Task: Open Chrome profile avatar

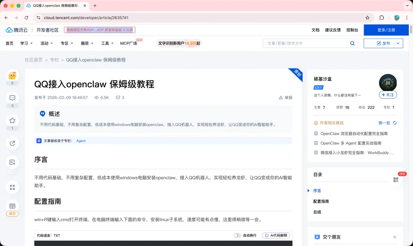Action: tap(397, 18)
